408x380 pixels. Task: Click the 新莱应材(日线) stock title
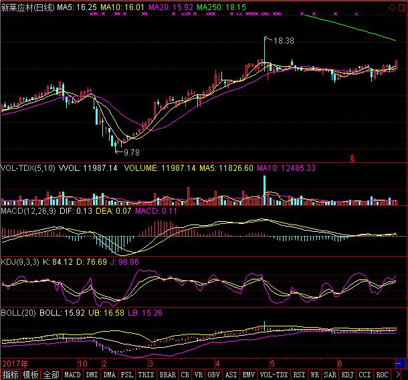pyautogui.click(x=28, y=7)
